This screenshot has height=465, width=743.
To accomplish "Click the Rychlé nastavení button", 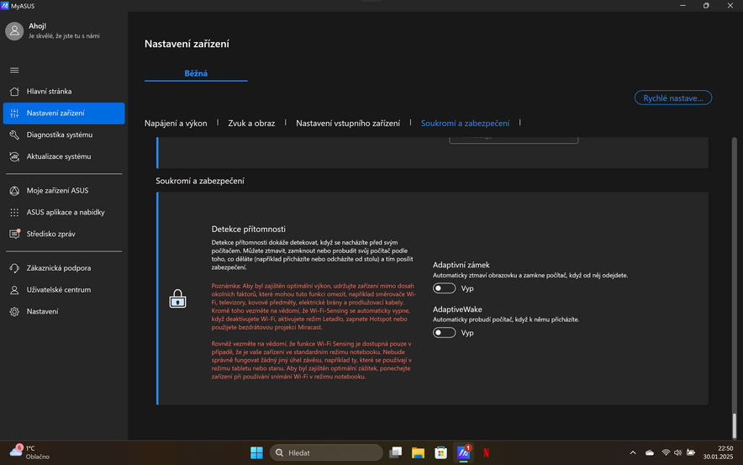I will [672, 98].
